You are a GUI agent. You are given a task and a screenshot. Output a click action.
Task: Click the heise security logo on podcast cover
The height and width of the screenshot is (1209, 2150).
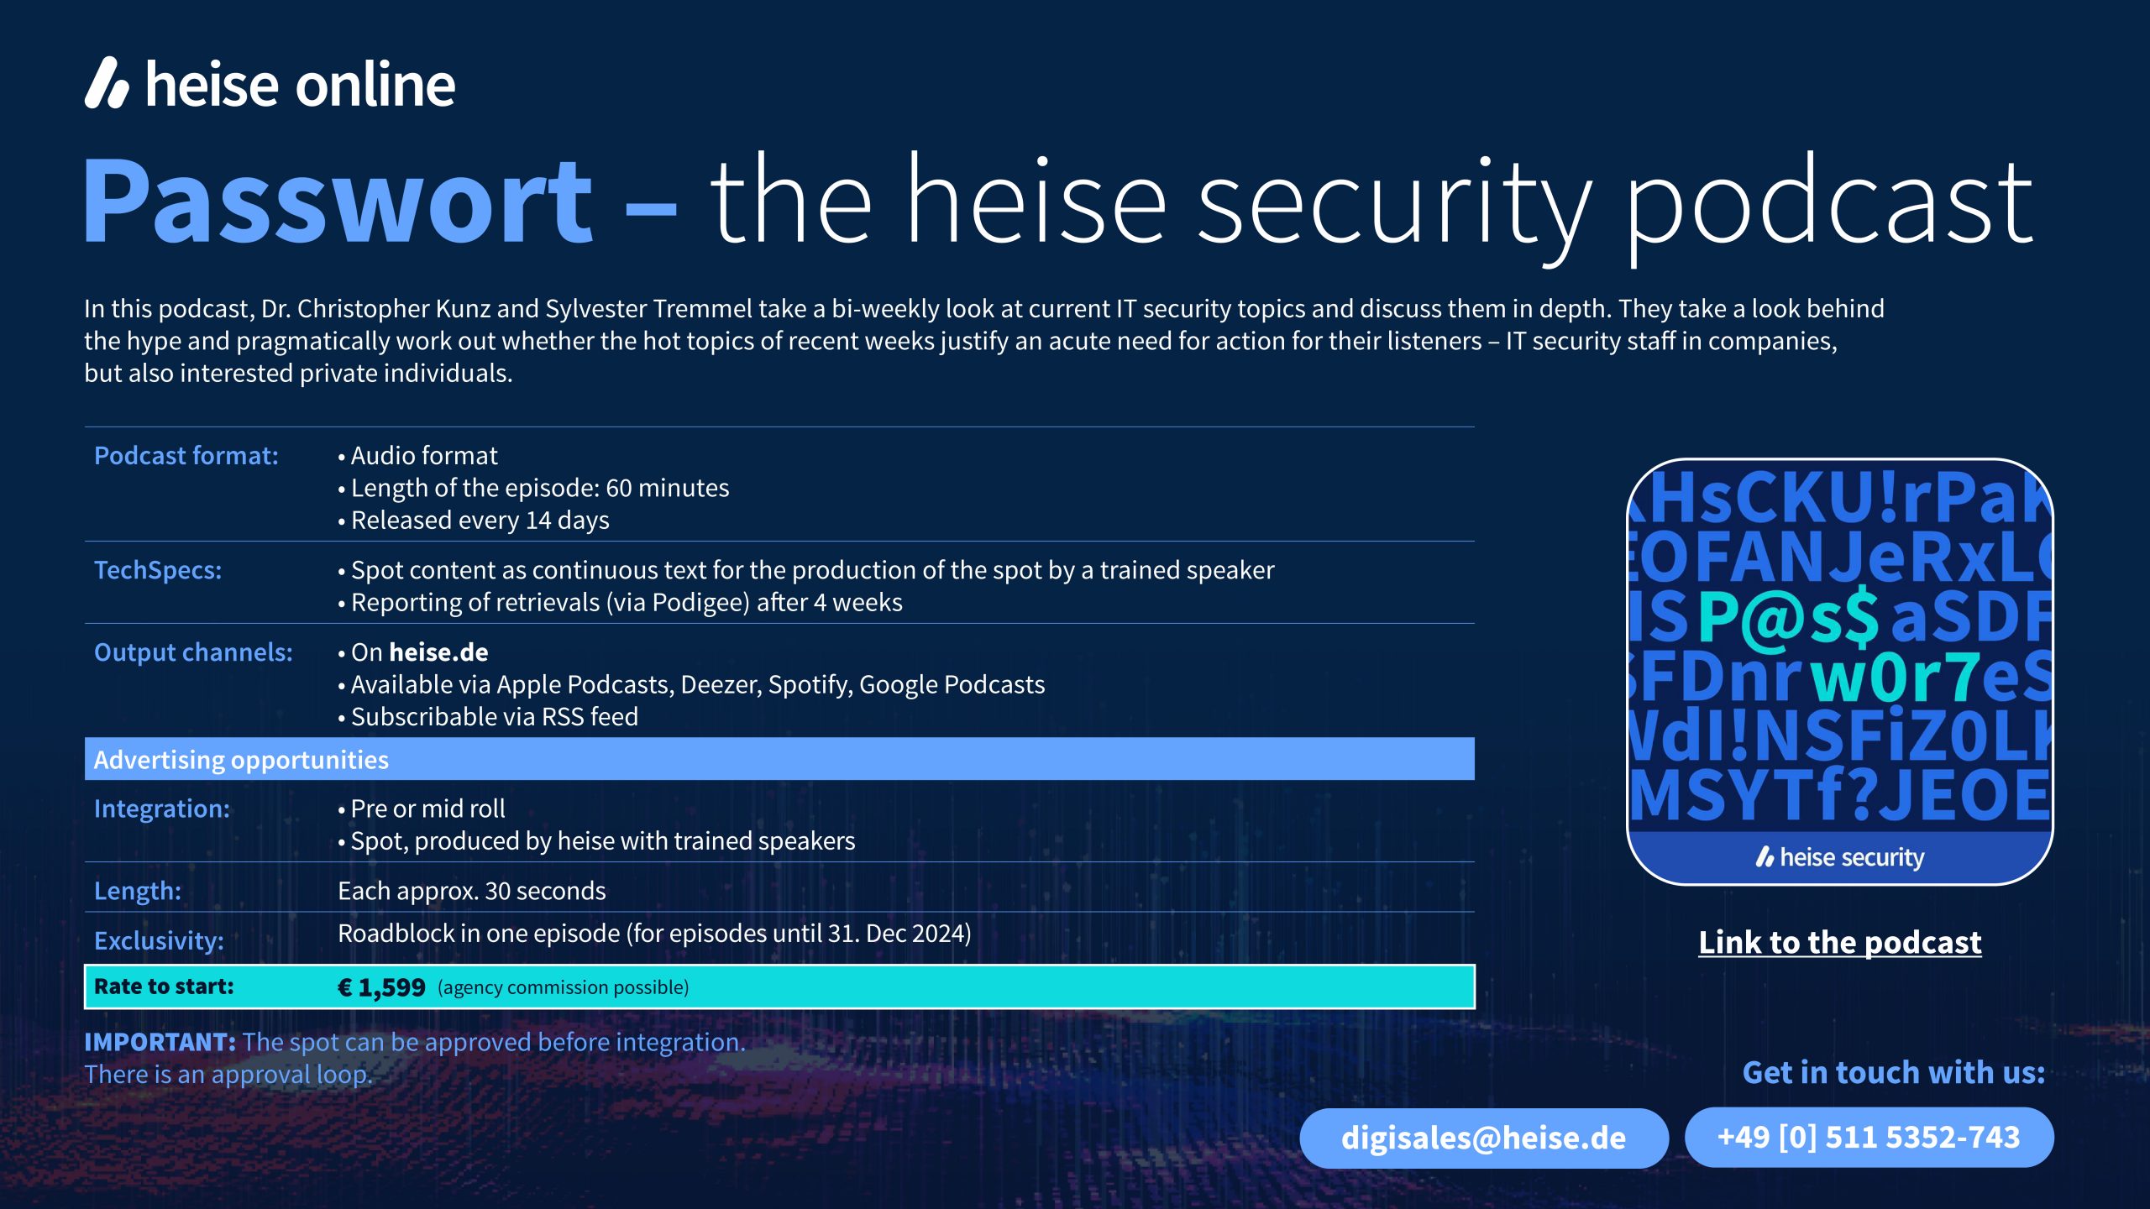point(1839,857)
